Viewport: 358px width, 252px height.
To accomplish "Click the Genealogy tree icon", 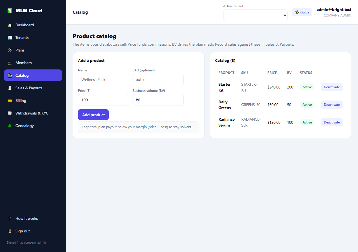I will pyautogui.click(x=10, y=126).
